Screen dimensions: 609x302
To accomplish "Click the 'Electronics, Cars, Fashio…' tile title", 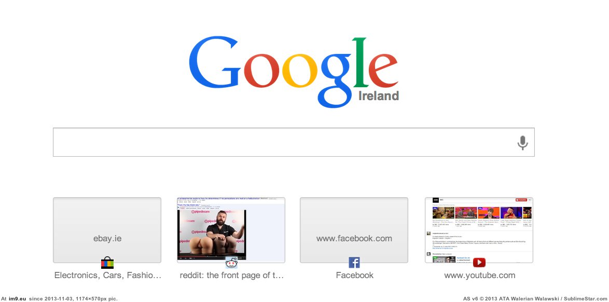I will pos(107,276).
